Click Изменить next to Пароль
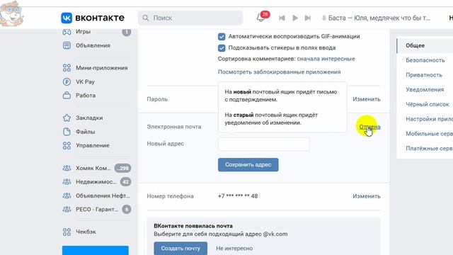 (367, 99)
